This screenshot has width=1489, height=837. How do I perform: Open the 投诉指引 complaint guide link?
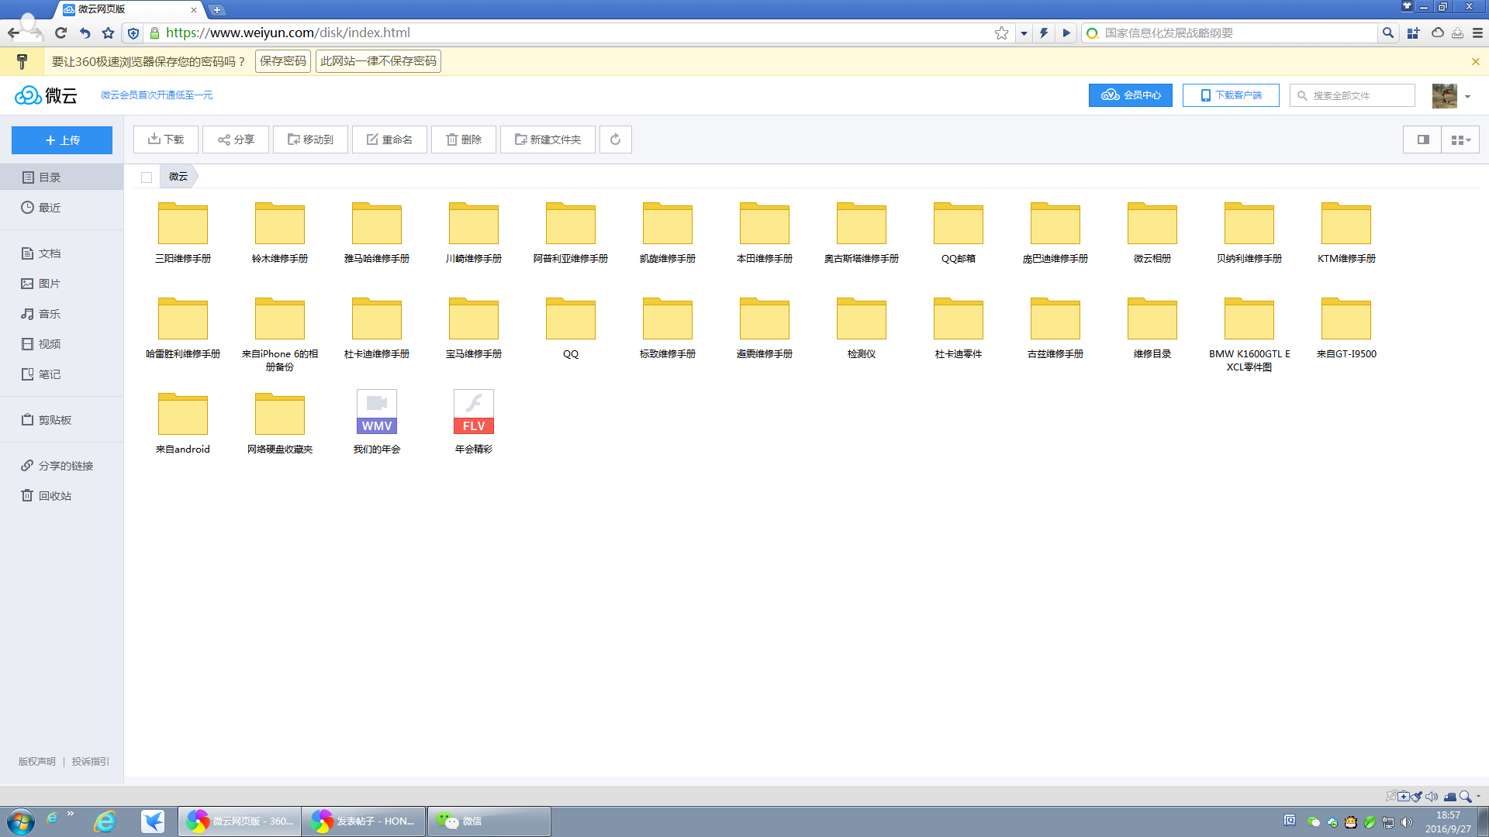[91, 762]
